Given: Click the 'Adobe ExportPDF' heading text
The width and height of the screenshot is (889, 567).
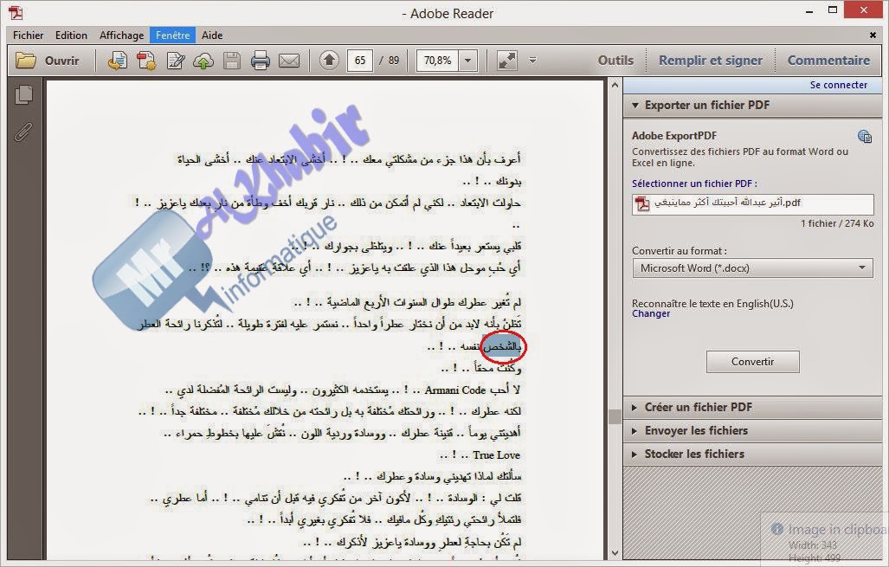Looking at the screenshot, I should click(x=674, y=136).
